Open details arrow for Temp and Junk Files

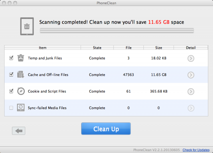pyautogui.click(x=191, y=58)
